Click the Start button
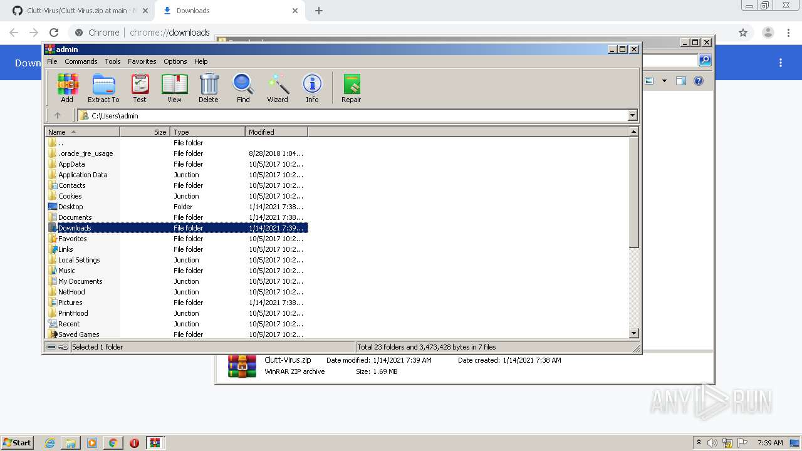Viewport: 802px width, 451px height. [17, 443]
